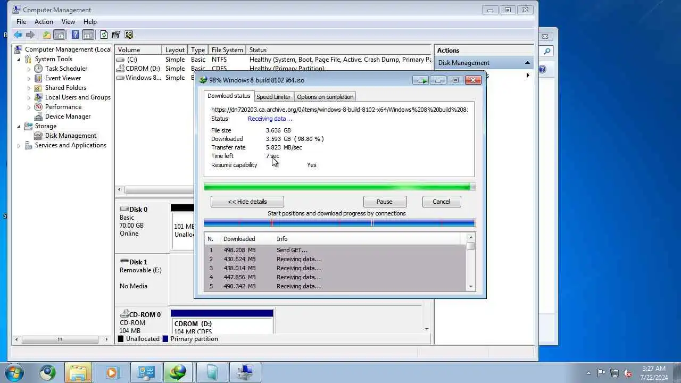This screenshot has width=681, height=383.
Task: Click the Properties toolbar icon
Action: tap(116, 35)
